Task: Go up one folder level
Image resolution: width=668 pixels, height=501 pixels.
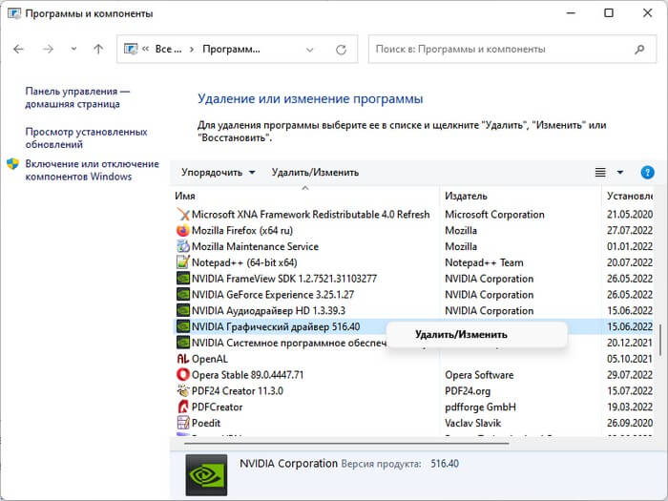Action: point(98,49)
